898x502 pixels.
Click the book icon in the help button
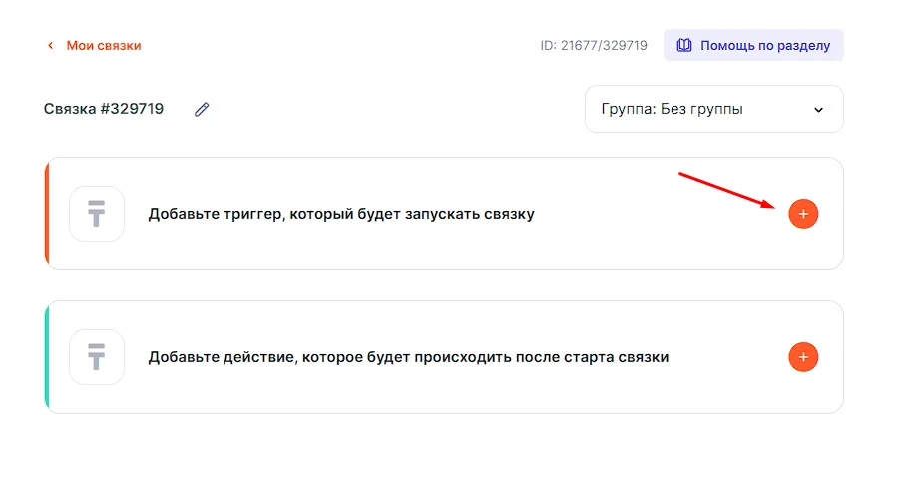tap(684, 46)
